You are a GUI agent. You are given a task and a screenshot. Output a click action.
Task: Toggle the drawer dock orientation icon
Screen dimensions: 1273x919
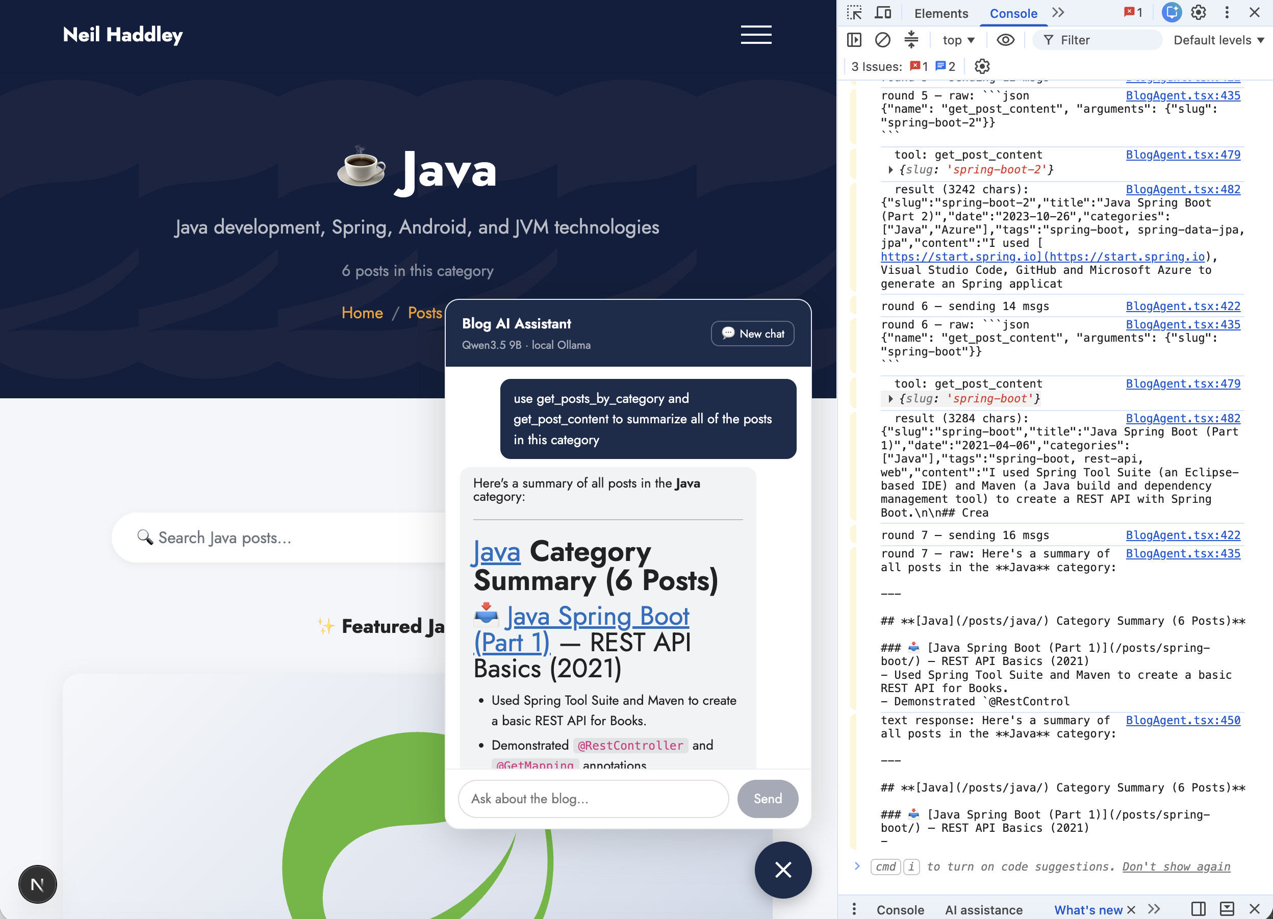1227,909
